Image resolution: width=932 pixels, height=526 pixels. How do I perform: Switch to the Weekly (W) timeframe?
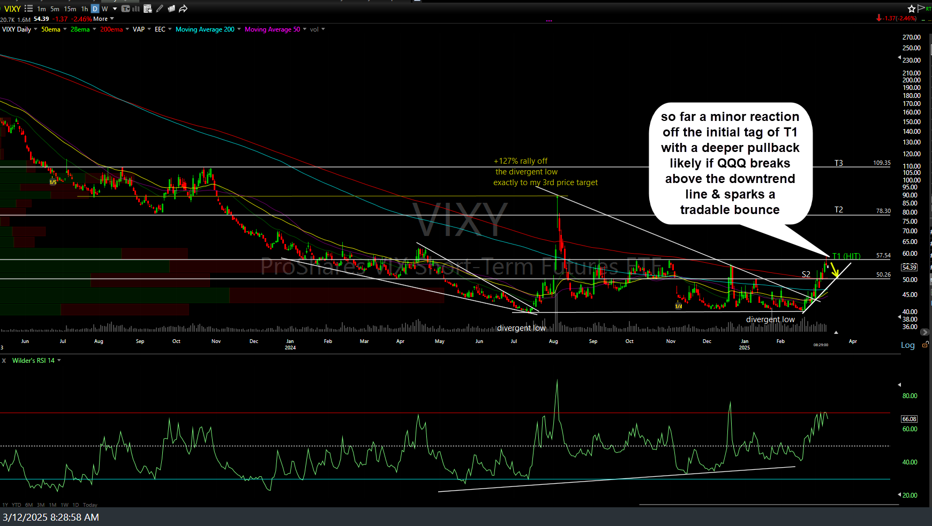(104, 9)
